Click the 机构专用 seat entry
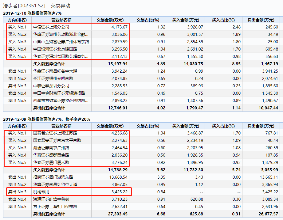The width and height of the screenshot is (283, 220). point(41,192)
